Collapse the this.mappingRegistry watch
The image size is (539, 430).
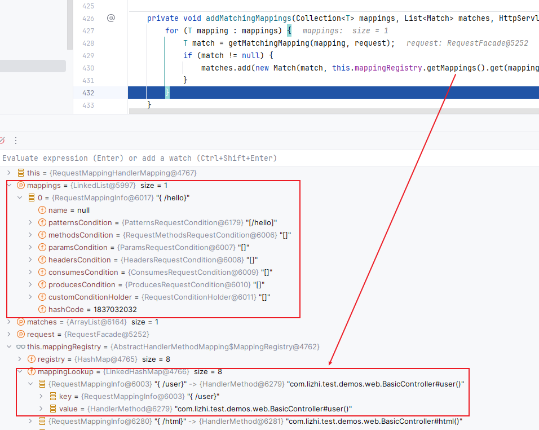9,346
